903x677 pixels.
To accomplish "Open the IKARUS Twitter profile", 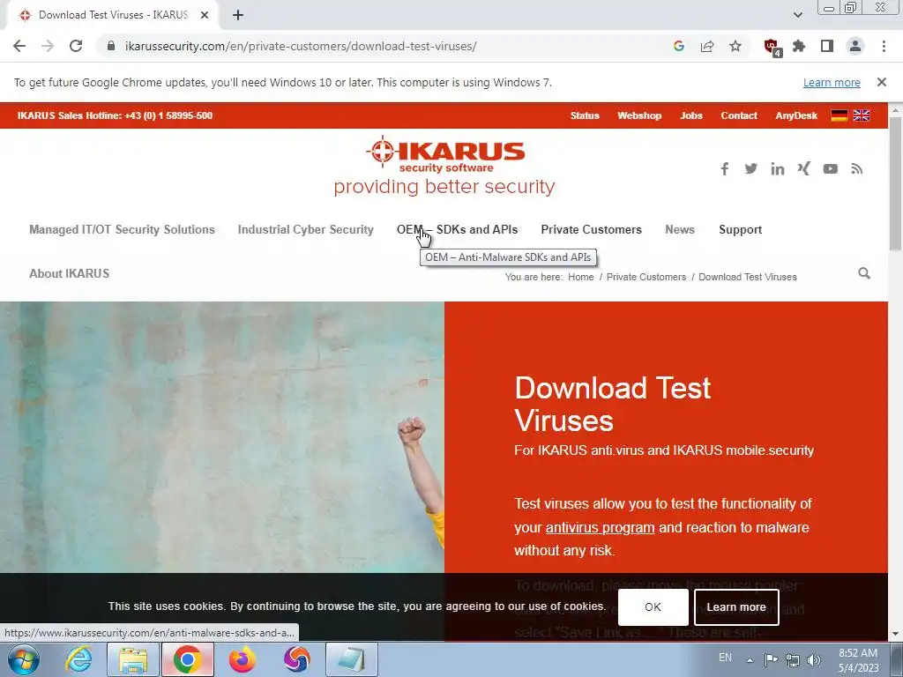I will tap(750, 168).
